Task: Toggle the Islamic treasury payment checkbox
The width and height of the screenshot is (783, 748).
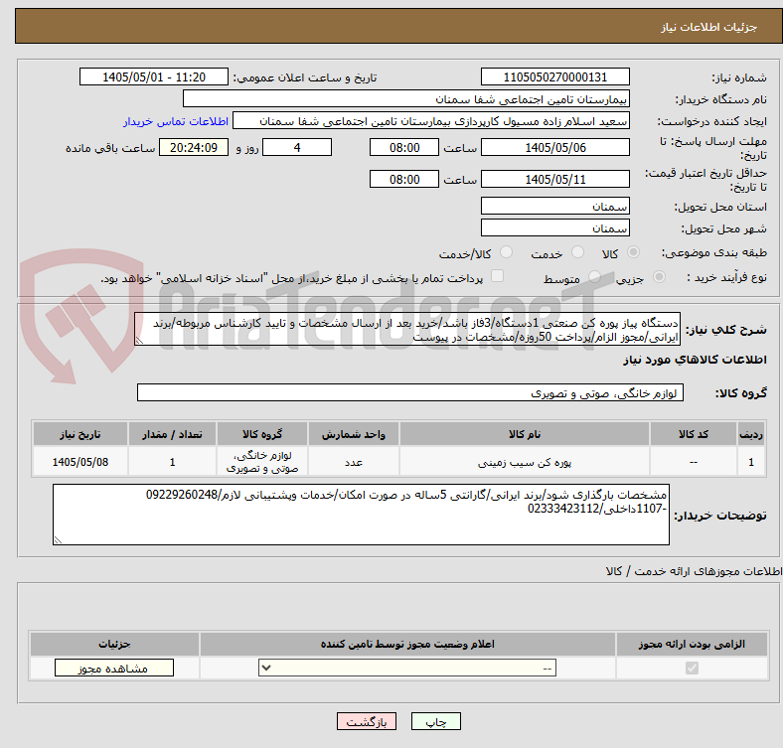Action: [x=498, y=276]
